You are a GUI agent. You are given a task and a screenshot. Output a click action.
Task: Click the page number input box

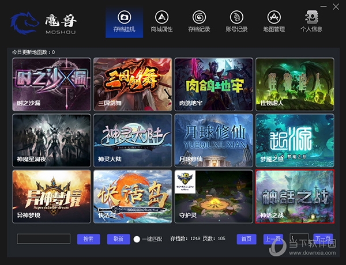tap(299, 238)
